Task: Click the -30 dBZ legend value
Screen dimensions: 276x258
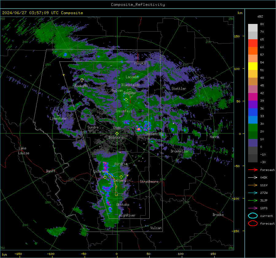Action: tap(263, 162)
